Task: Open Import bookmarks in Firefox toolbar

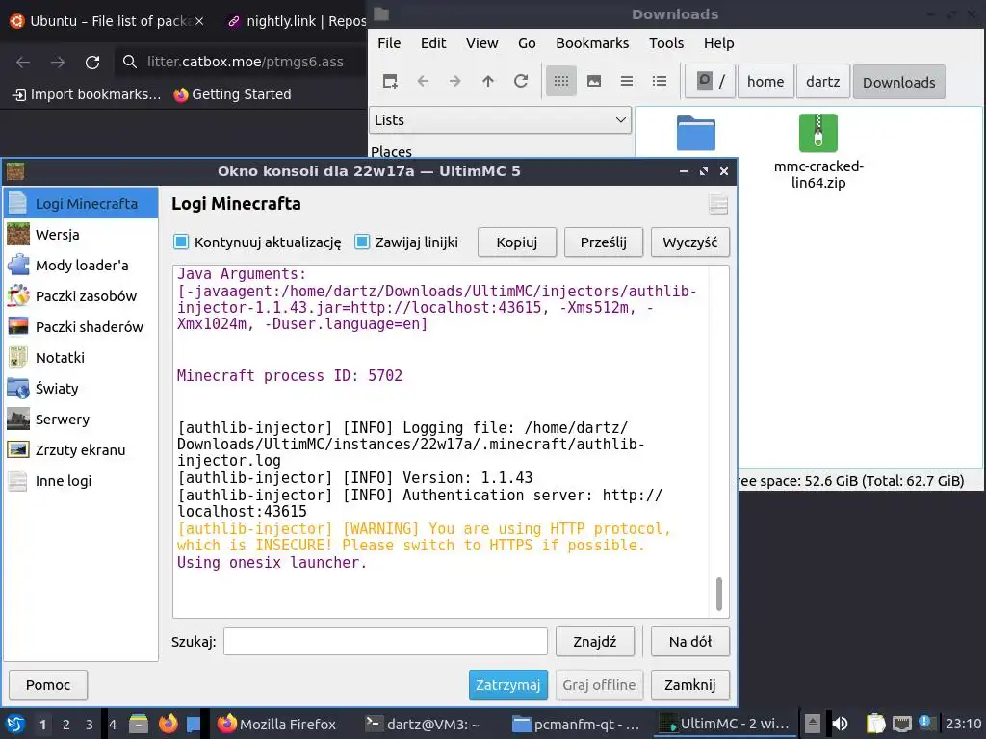Action: [87, 94]
